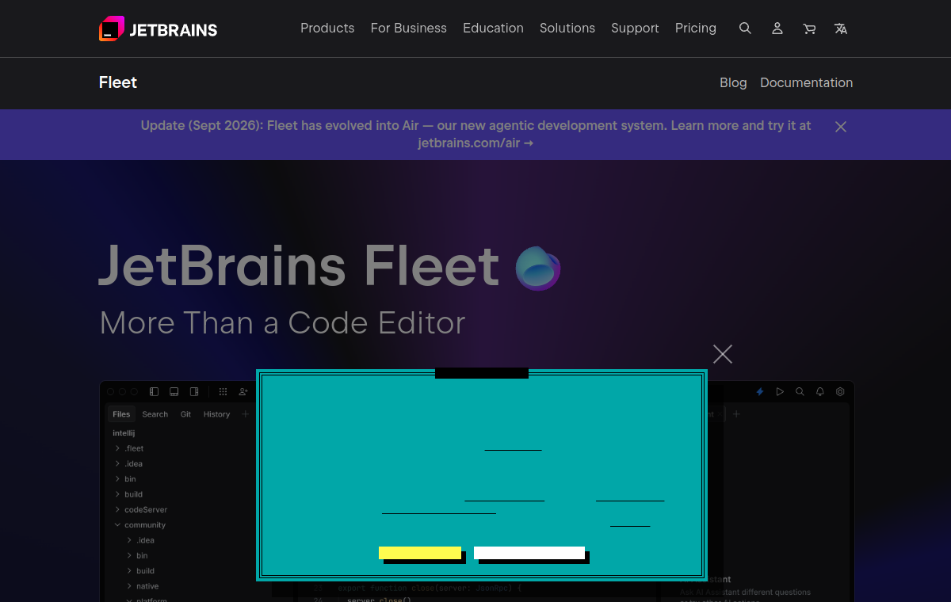The width and height of the screenshot is (951, 602).
Task: Open the Support menu
Action: [635, 29]
